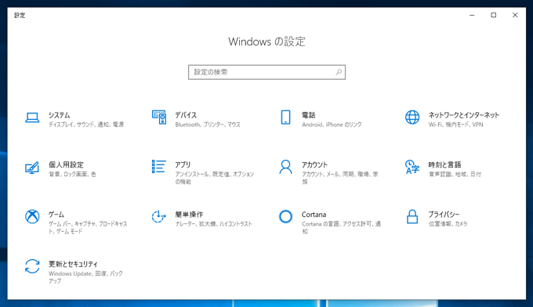Click the Android、iPhone のリンク description
This screenshot has width=533, height=307.
[332, 125]
